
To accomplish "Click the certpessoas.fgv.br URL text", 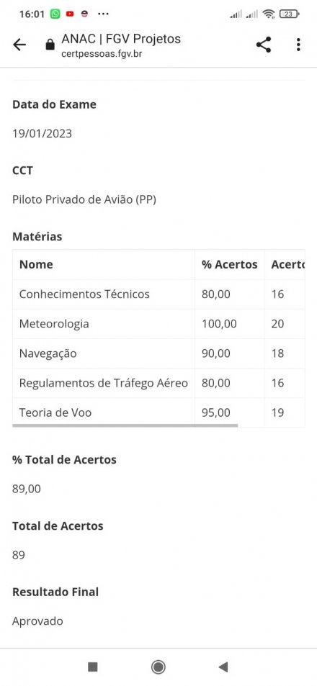I will [102, 54].
